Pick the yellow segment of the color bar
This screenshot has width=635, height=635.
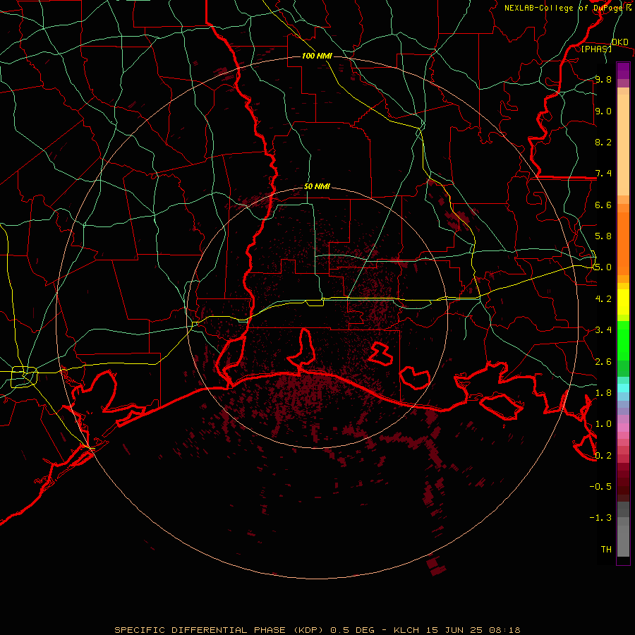pyautogui.click(x=623, y=302)
